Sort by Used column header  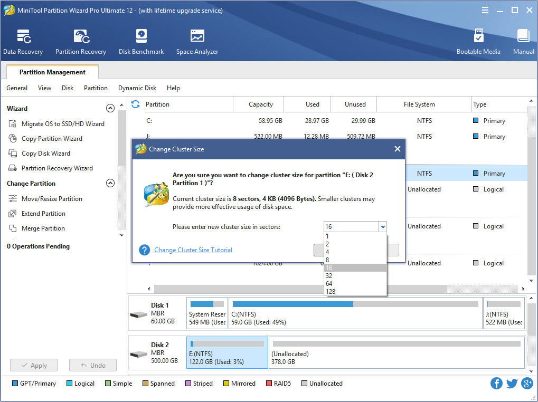307,104
